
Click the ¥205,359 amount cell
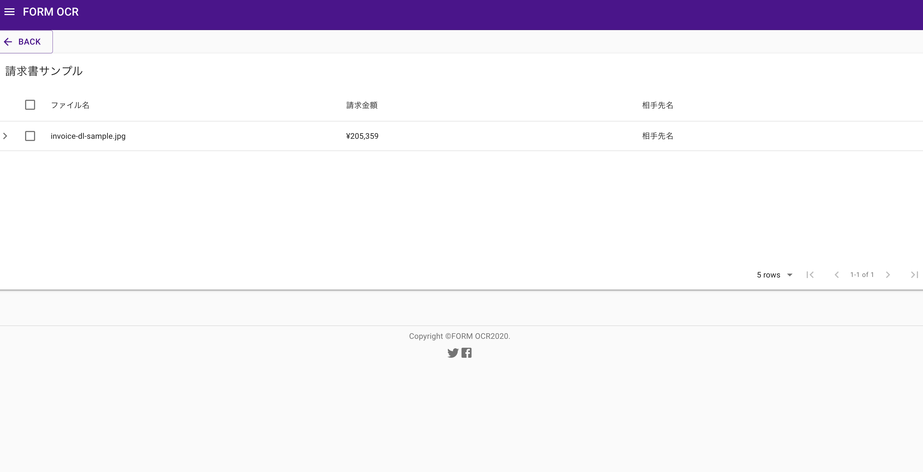[362, 136]
